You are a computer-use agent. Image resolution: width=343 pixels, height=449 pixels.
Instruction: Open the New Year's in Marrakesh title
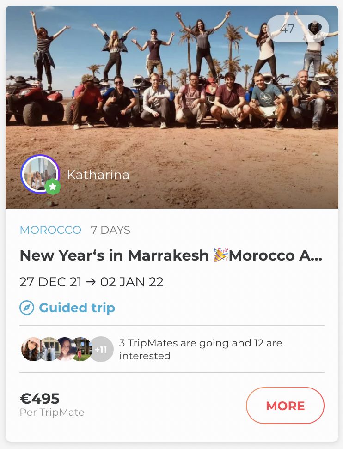tap(171, 255)
